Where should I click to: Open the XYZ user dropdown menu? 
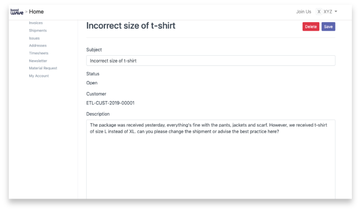(x=326, y=12)
